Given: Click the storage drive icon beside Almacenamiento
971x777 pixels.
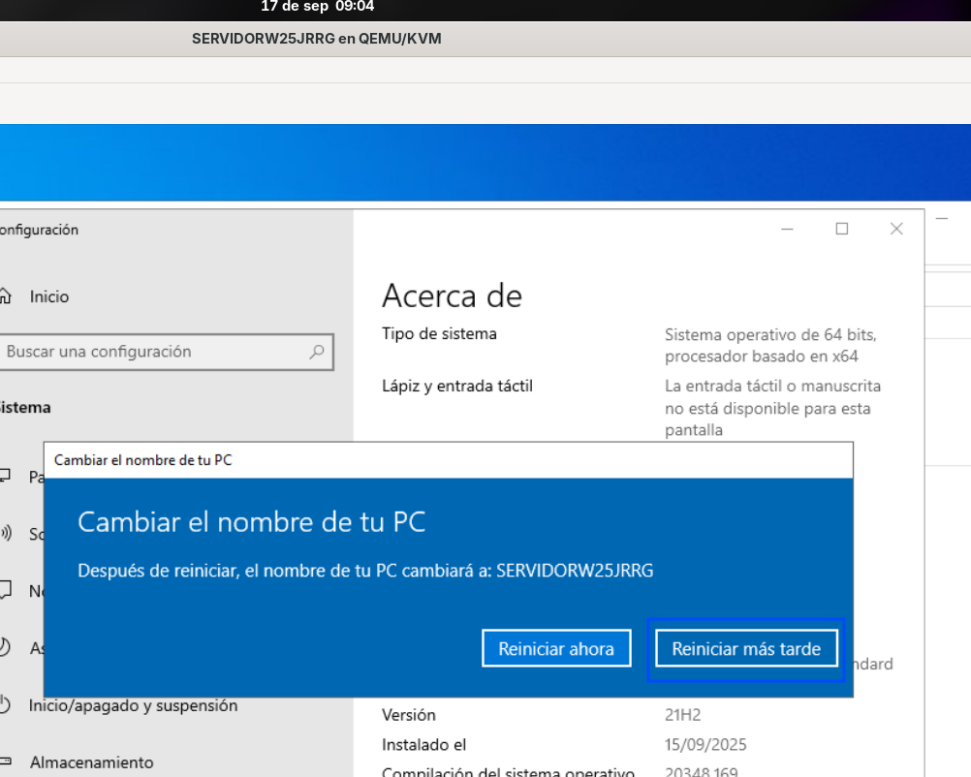Looking at the screenshot, I should pos(5,761).
